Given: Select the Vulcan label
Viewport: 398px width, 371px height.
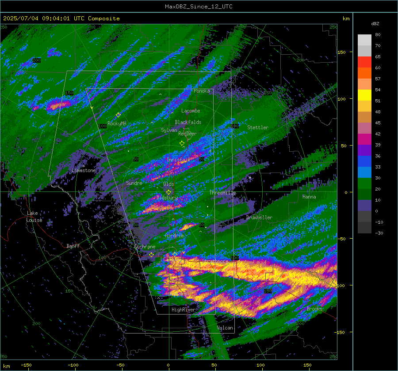Looking at the screenshot, I should pyautogui.click(x=225, y=328).
